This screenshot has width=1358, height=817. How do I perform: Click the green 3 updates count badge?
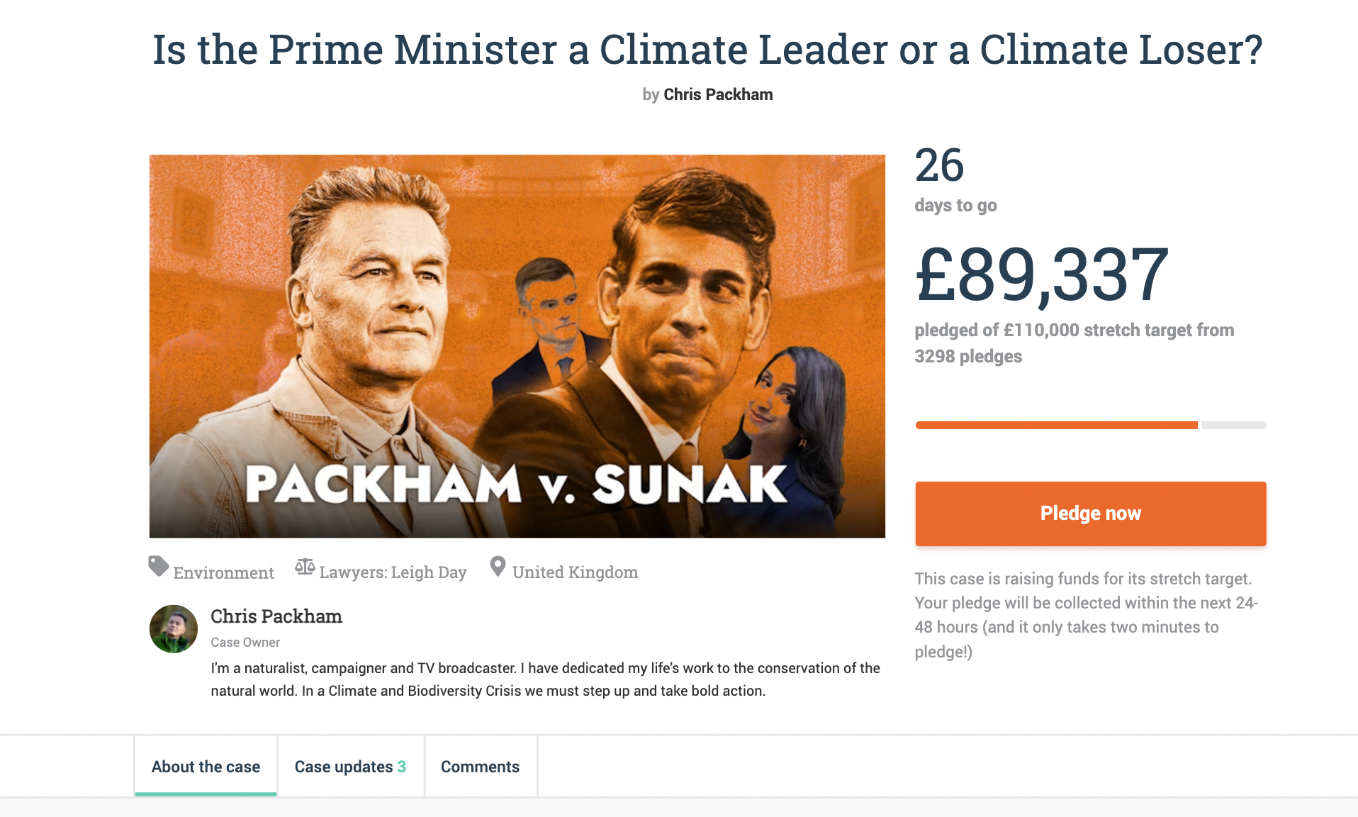point(402,767)
